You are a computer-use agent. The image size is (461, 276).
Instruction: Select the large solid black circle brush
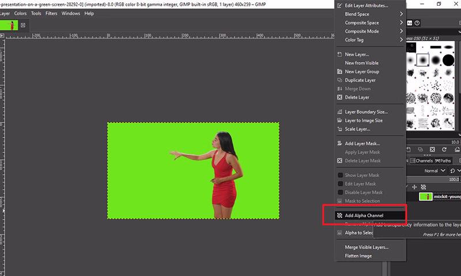[x=448, y=60]
